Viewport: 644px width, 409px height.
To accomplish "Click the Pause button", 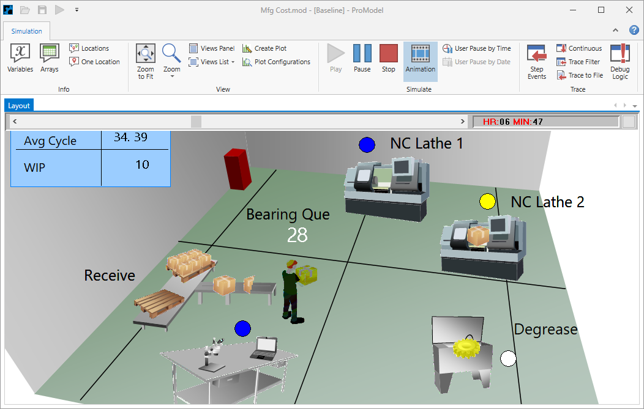I will click(362, 58).
